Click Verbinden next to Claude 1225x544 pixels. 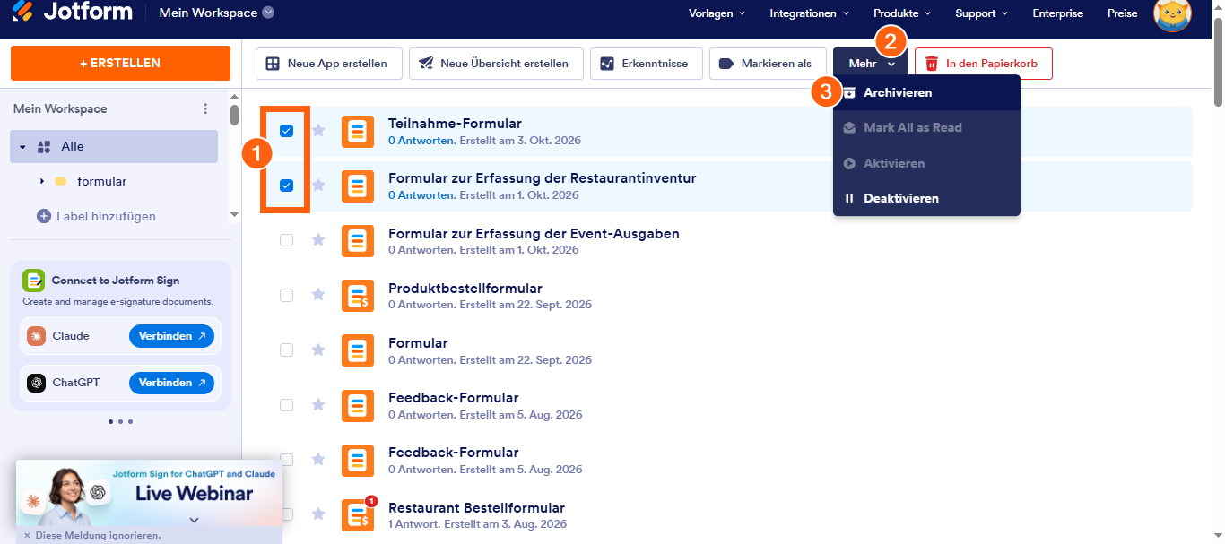point(171,336)
